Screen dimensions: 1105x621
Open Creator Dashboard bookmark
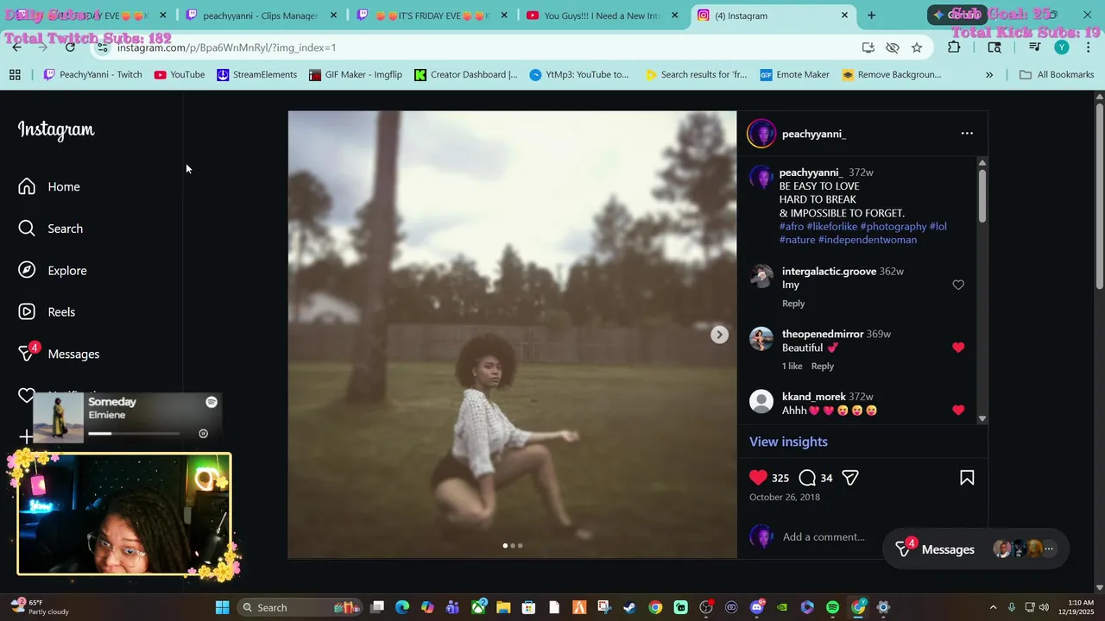pyautogui.click(x=466, y=75)
